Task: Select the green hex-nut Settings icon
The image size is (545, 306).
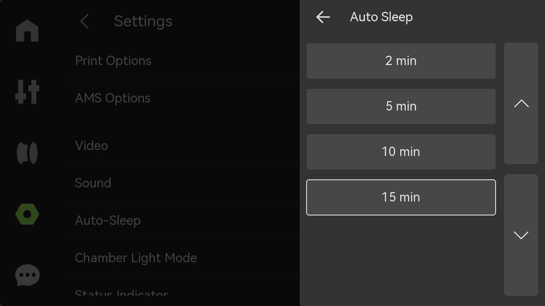Action: (27, 214)
